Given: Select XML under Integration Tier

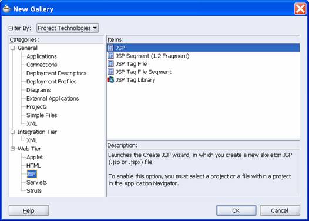Looking at the screenshot, I should pos(32,140).
